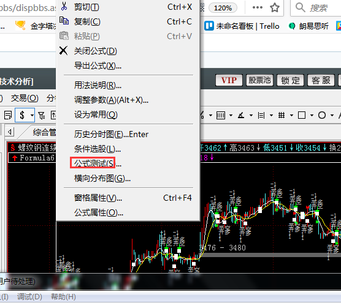This screenshot has height=303, width=341.
Task: Click the 股票池 button
Action: (x=259, y=80)
